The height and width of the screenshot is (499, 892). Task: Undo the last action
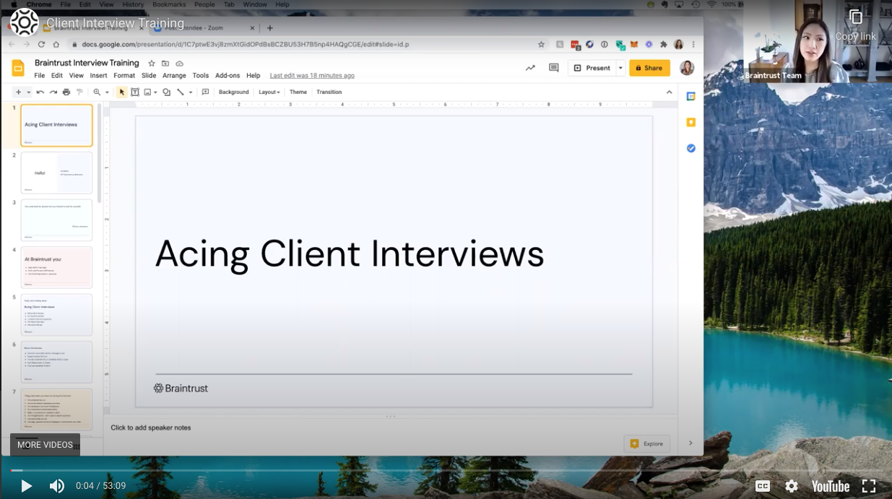pos(40,92)
